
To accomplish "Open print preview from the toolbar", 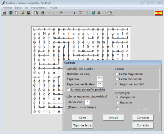I will click(x=36, y=13).
